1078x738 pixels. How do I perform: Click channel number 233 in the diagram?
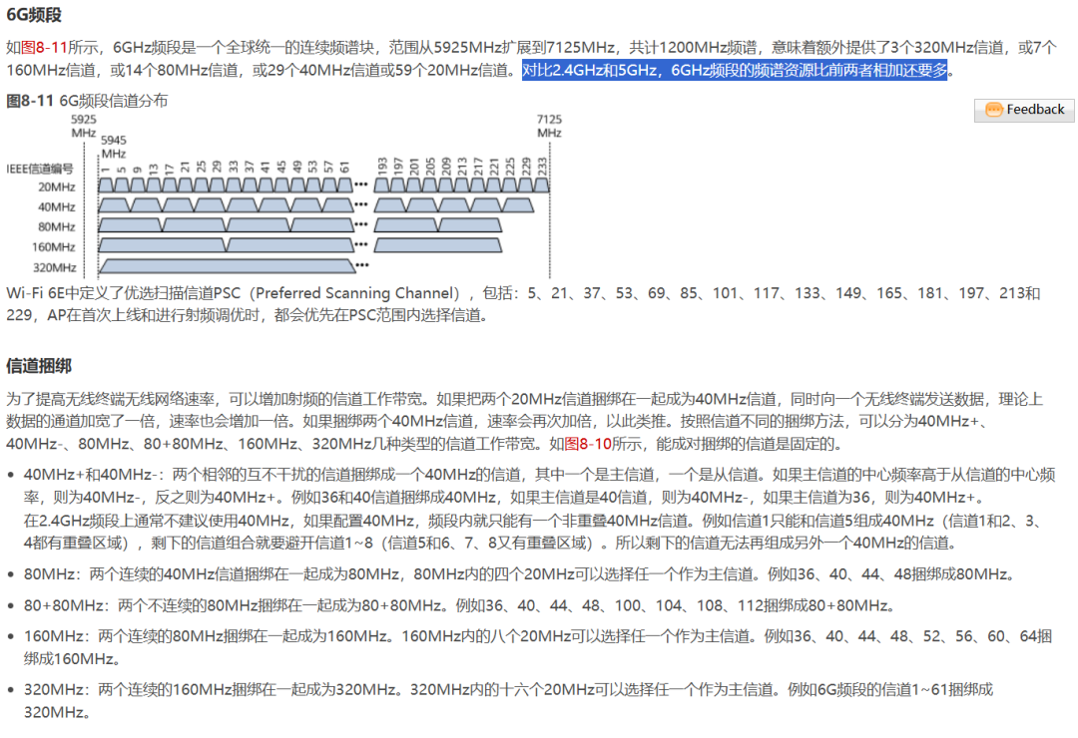[x=541, y=165]
